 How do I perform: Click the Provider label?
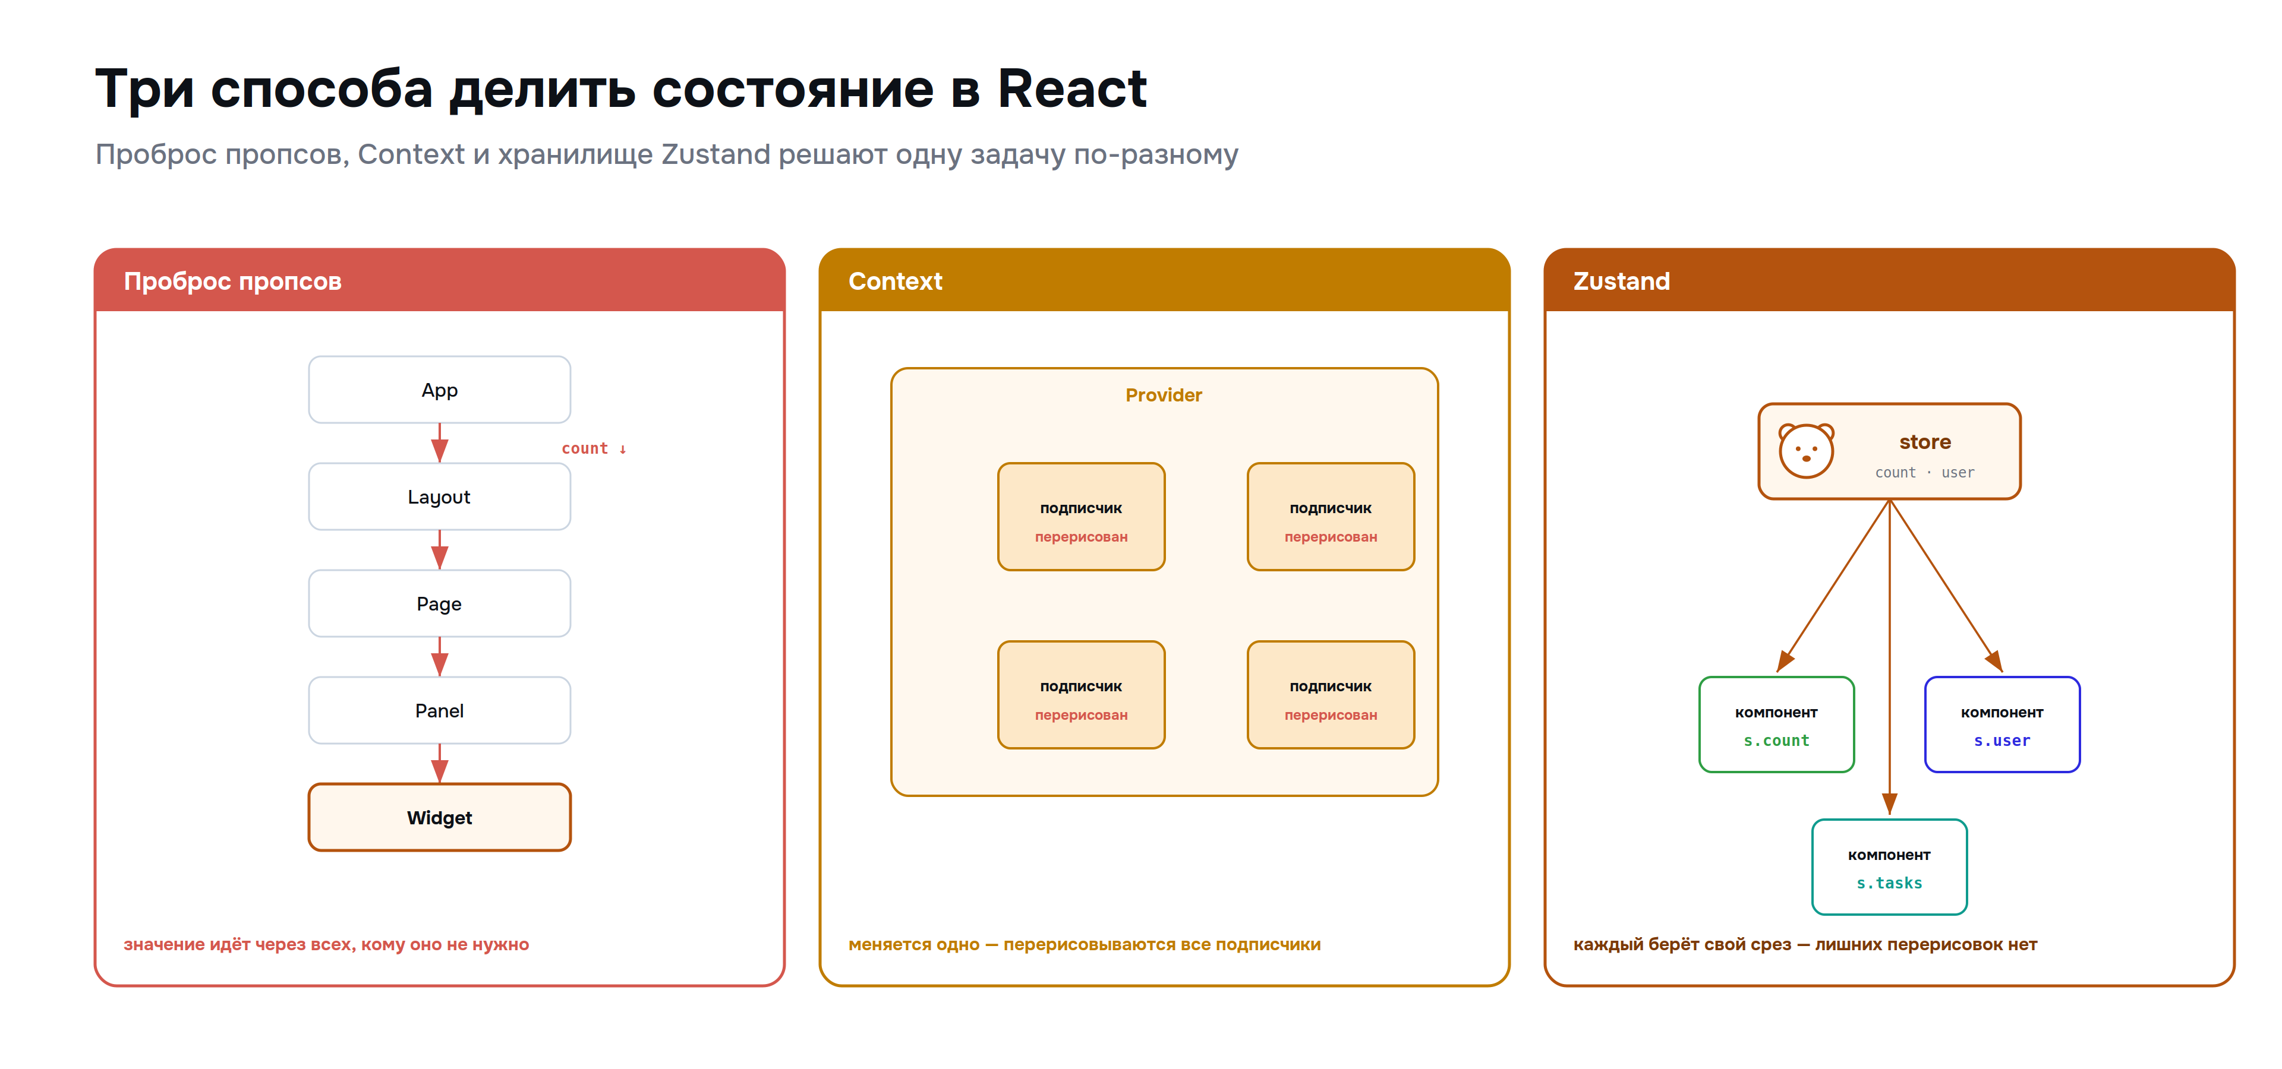[x=1164, y=395]
